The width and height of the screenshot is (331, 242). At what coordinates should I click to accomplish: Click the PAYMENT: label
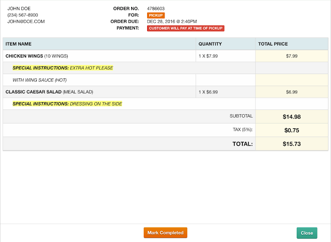128,28
